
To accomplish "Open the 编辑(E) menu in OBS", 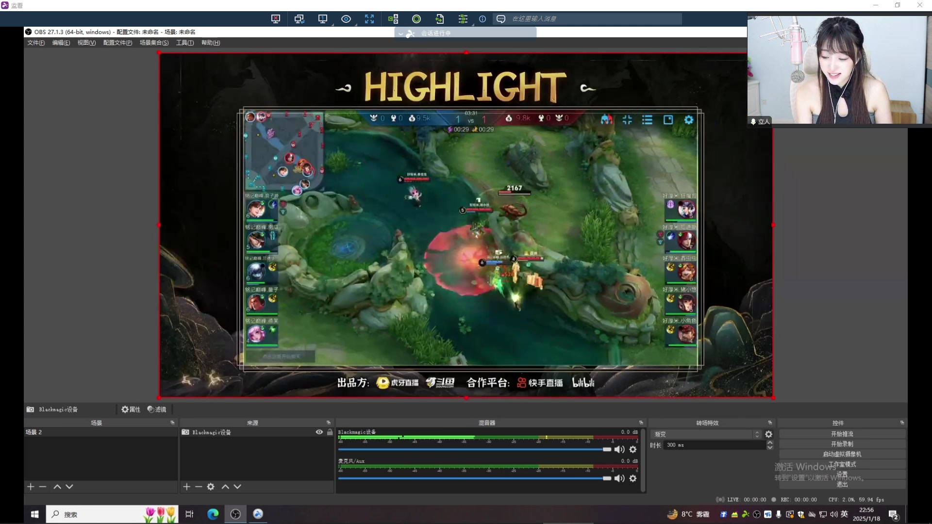I will pyautogui.click(x=61, y=43).
